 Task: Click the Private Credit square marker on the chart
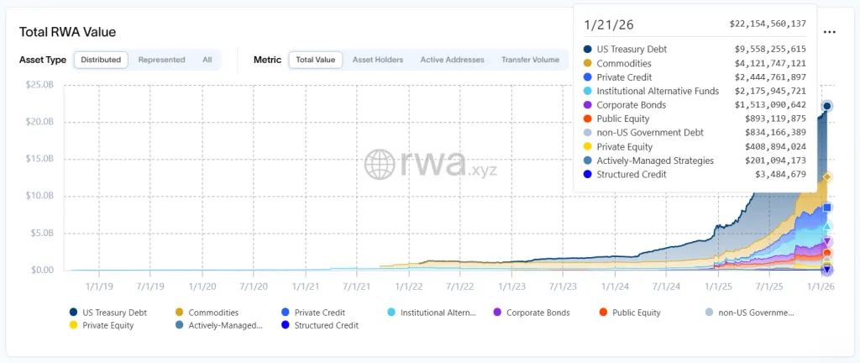tap(827, 208)
